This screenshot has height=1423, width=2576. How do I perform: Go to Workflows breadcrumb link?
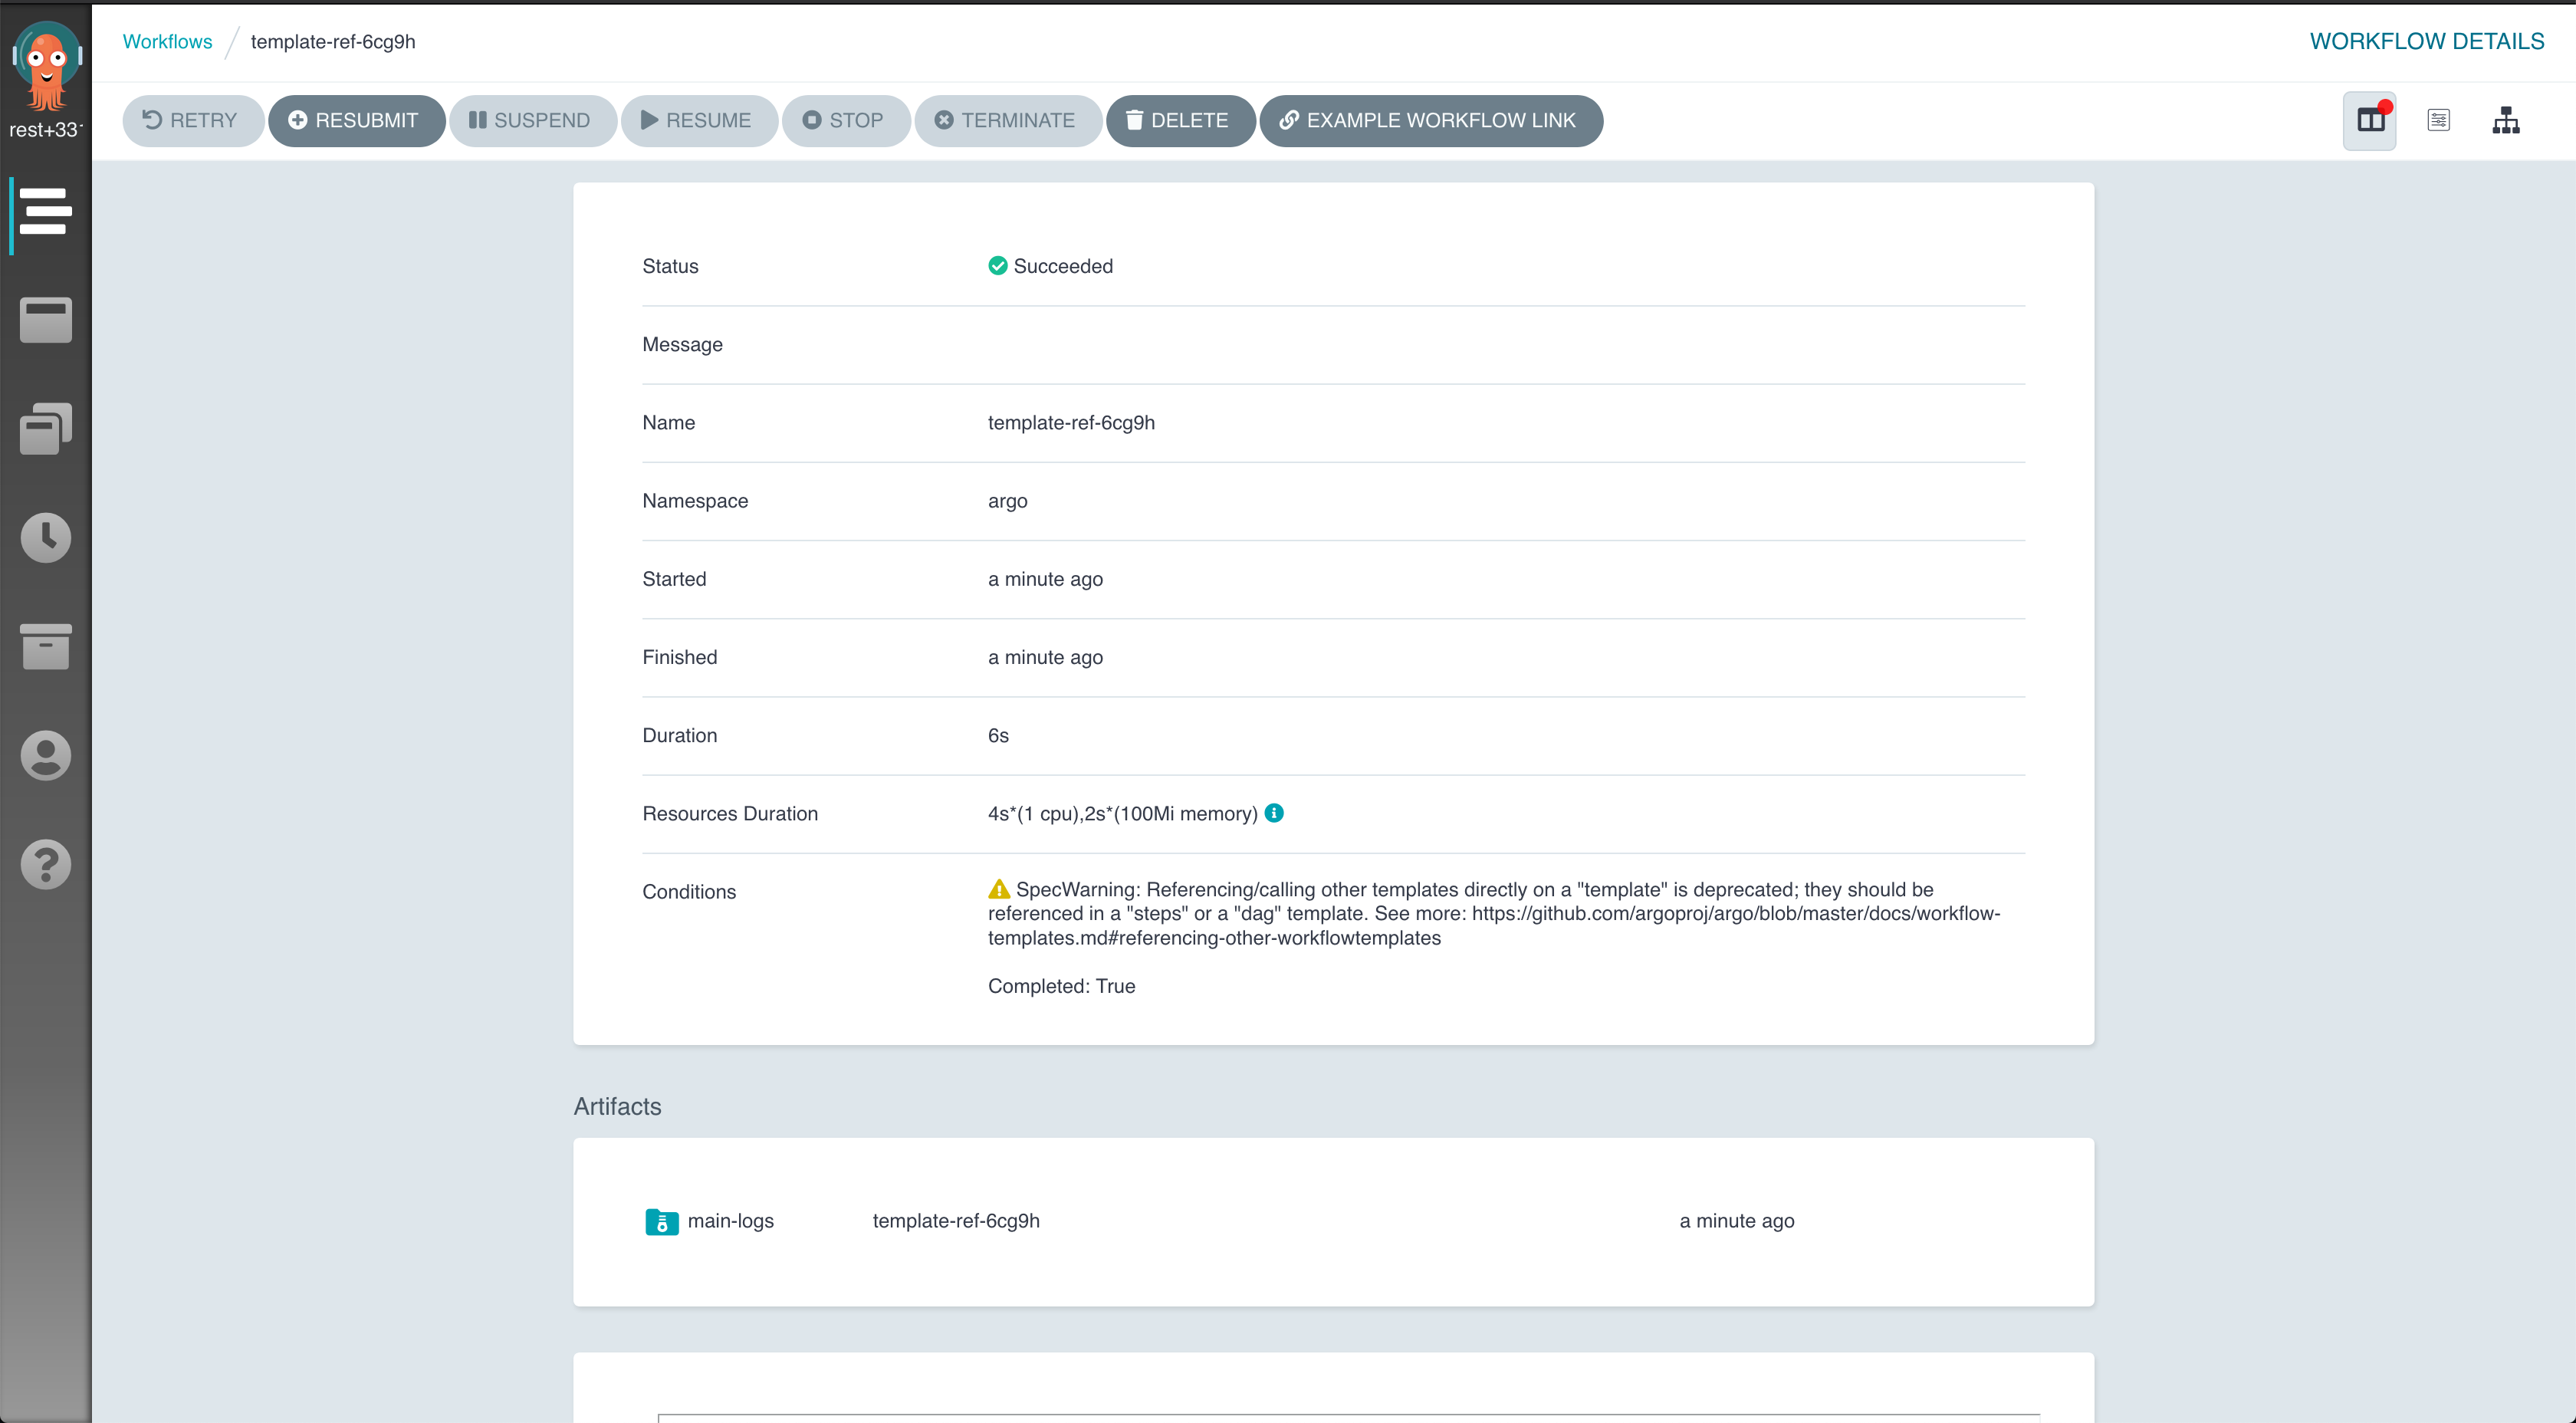pyautogui.click(x=167, y=42)
